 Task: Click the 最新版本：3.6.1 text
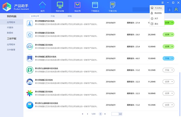(133, 35)
